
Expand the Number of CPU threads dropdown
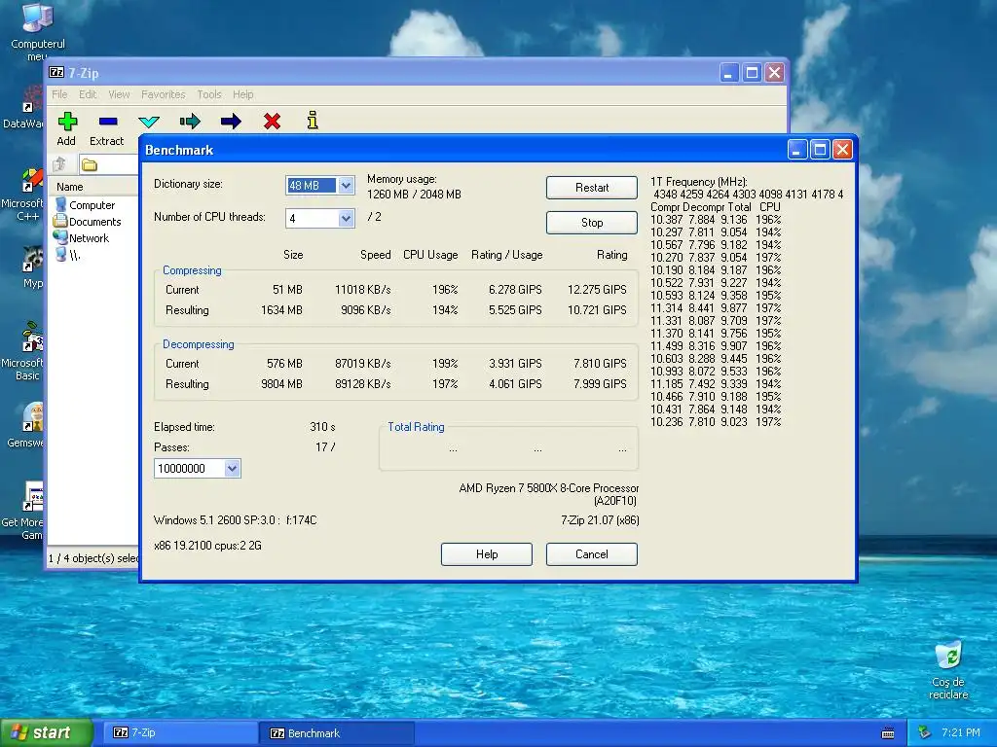click(x=346, y=219)
